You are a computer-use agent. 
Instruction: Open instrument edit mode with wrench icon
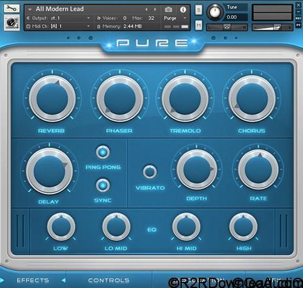tap(12, 8)
